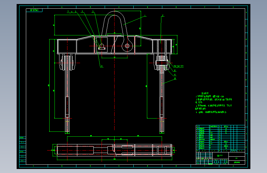Select the left vertical hanging rod

(67, 94)
